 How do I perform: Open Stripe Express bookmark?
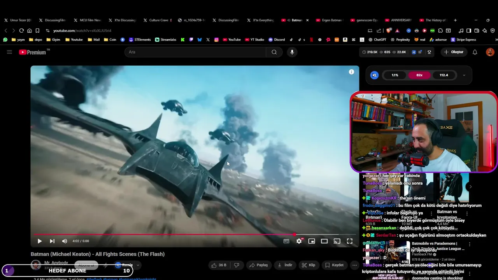coord(463,40)
